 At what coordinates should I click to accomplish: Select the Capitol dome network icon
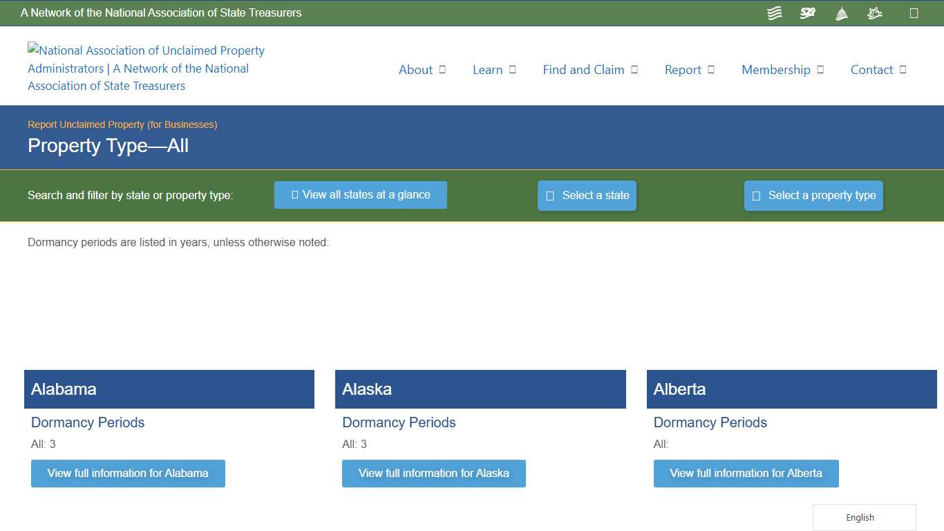point(841,12)
